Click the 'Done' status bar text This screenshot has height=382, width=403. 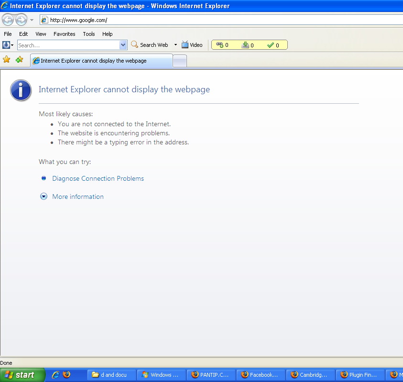(x=6, y=363)
